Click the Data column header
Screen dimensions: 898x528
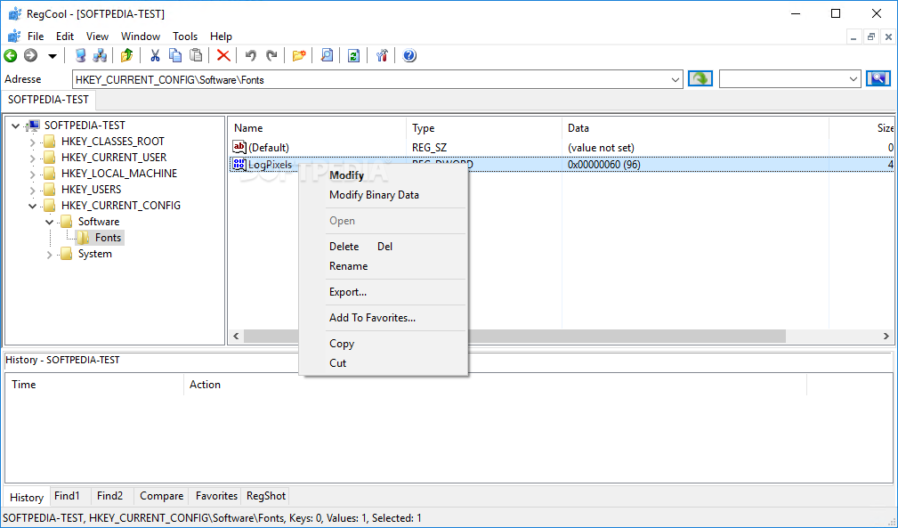coord(695,128)
